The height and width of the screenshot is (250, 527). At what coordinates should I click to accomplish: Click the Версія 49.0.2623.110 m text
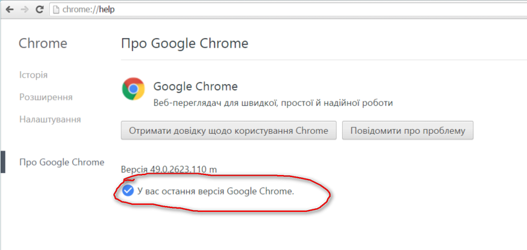(x=169, y=169)
